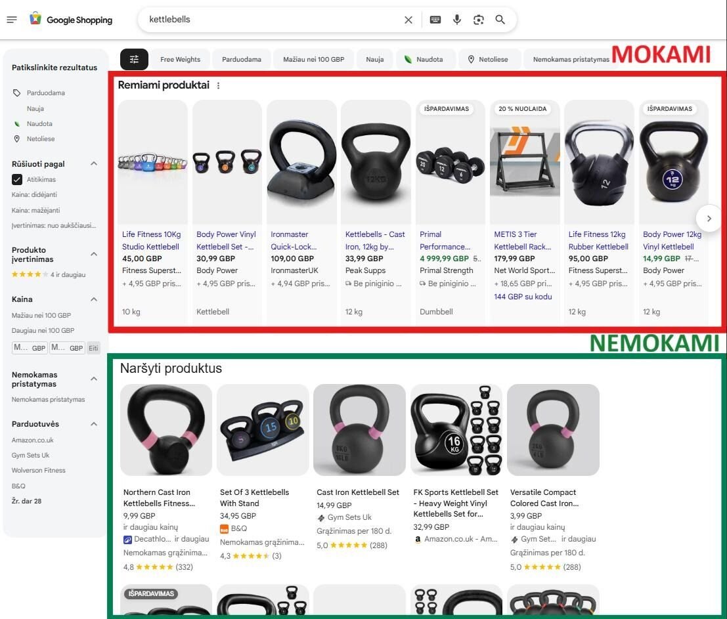Open Life Fitness 10Kg Studio Kettlebell image
The height and width of the screenshot is (619, 727).
point(152,162)
